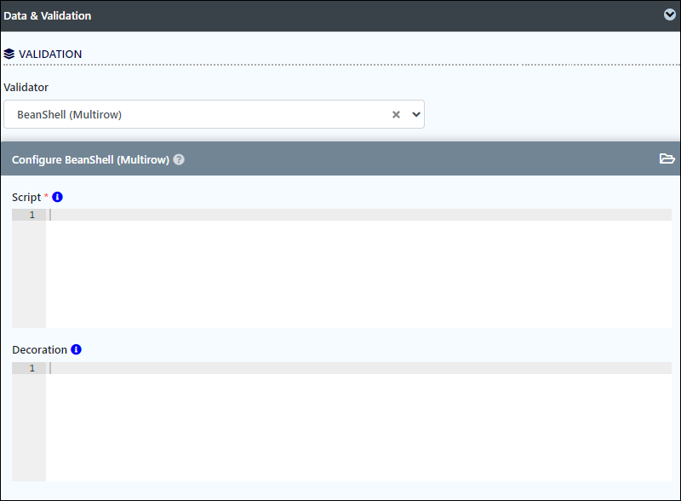681x501 pixels.
Task: Collapse the Data & Validation panel chevron
Action: [x=669, y=14]
